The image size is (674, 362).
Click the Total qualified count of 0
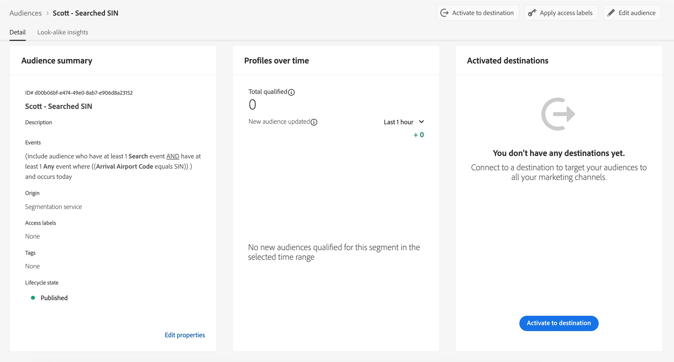[252, 105]
